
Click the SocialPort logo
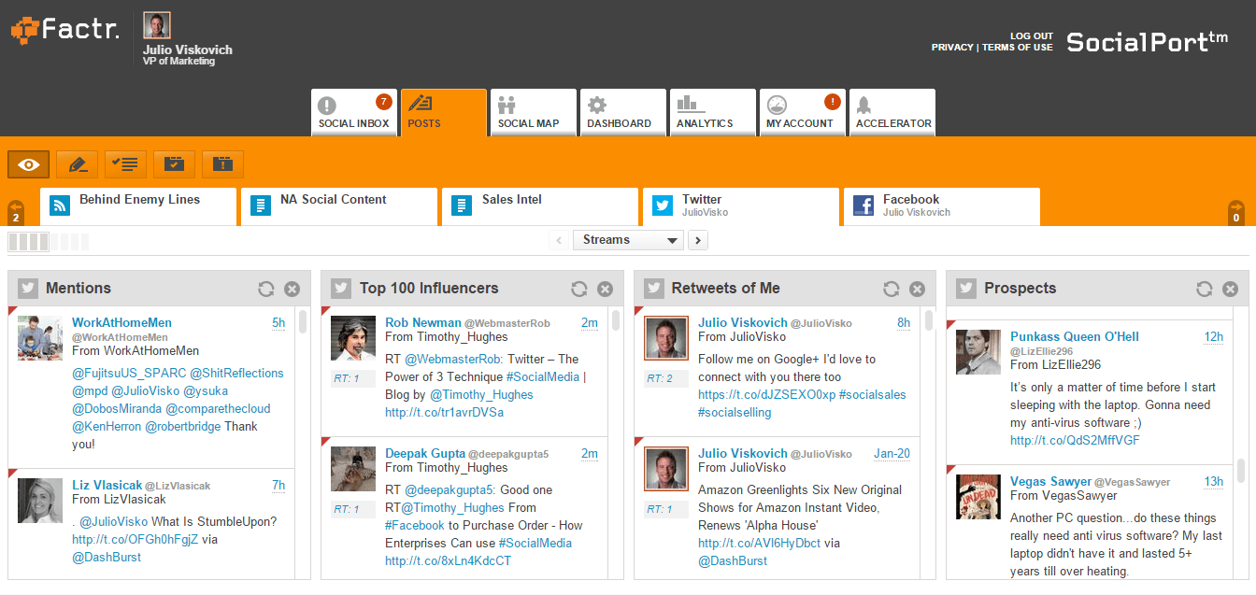1148,40
